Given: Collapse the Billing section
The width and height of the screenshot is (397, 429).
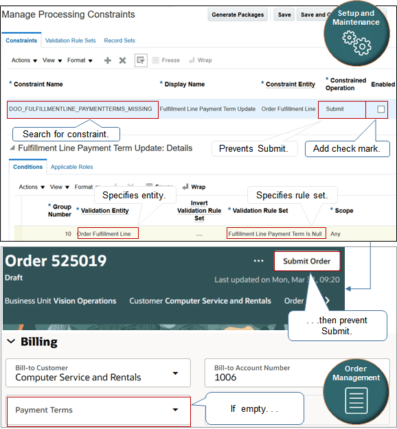Looking at the screenshot, I should [x=11, y=341].
